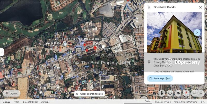
Task: Select the Wat U Tapao temple marker
Action: point(65,44)
